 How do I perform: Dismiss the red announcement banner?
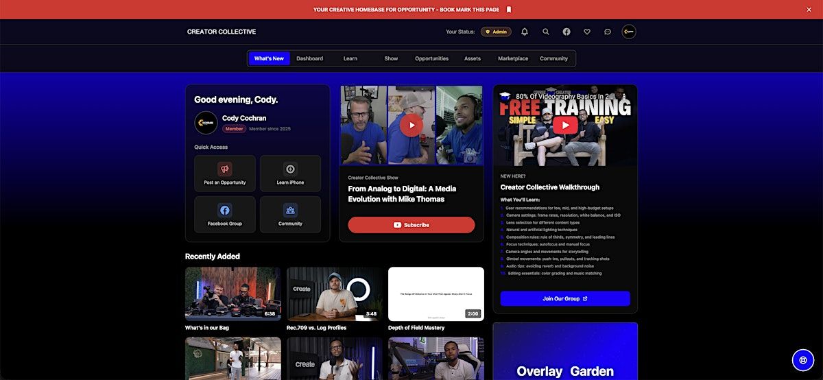809,10
